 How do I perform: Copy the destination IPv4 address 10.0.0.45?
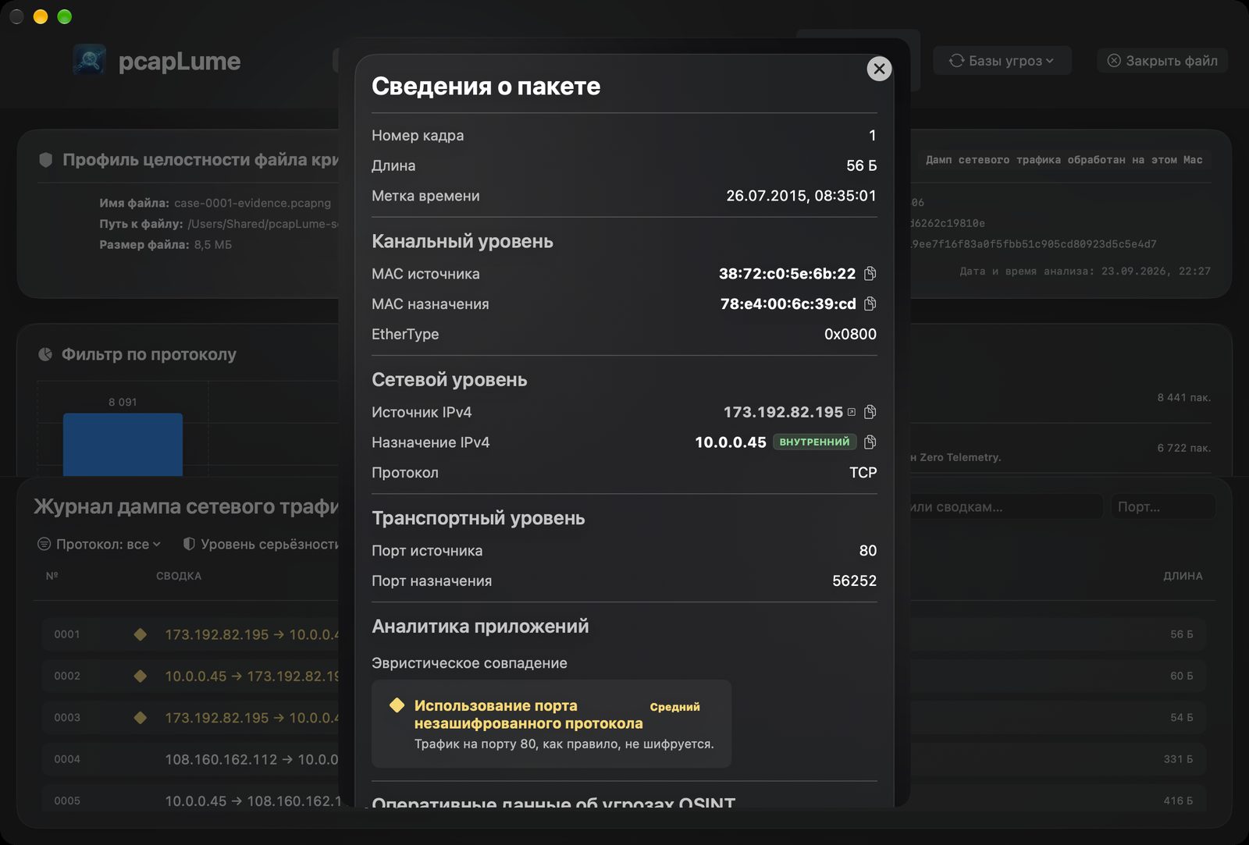[x=870, y=442]
